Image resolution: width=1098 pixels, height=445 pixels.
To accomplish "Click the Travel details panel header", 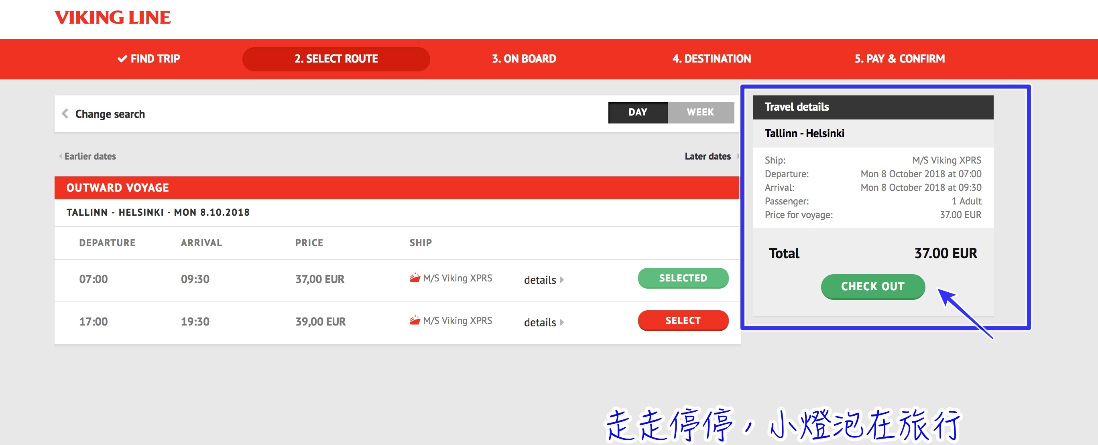I will click(873, 107).
